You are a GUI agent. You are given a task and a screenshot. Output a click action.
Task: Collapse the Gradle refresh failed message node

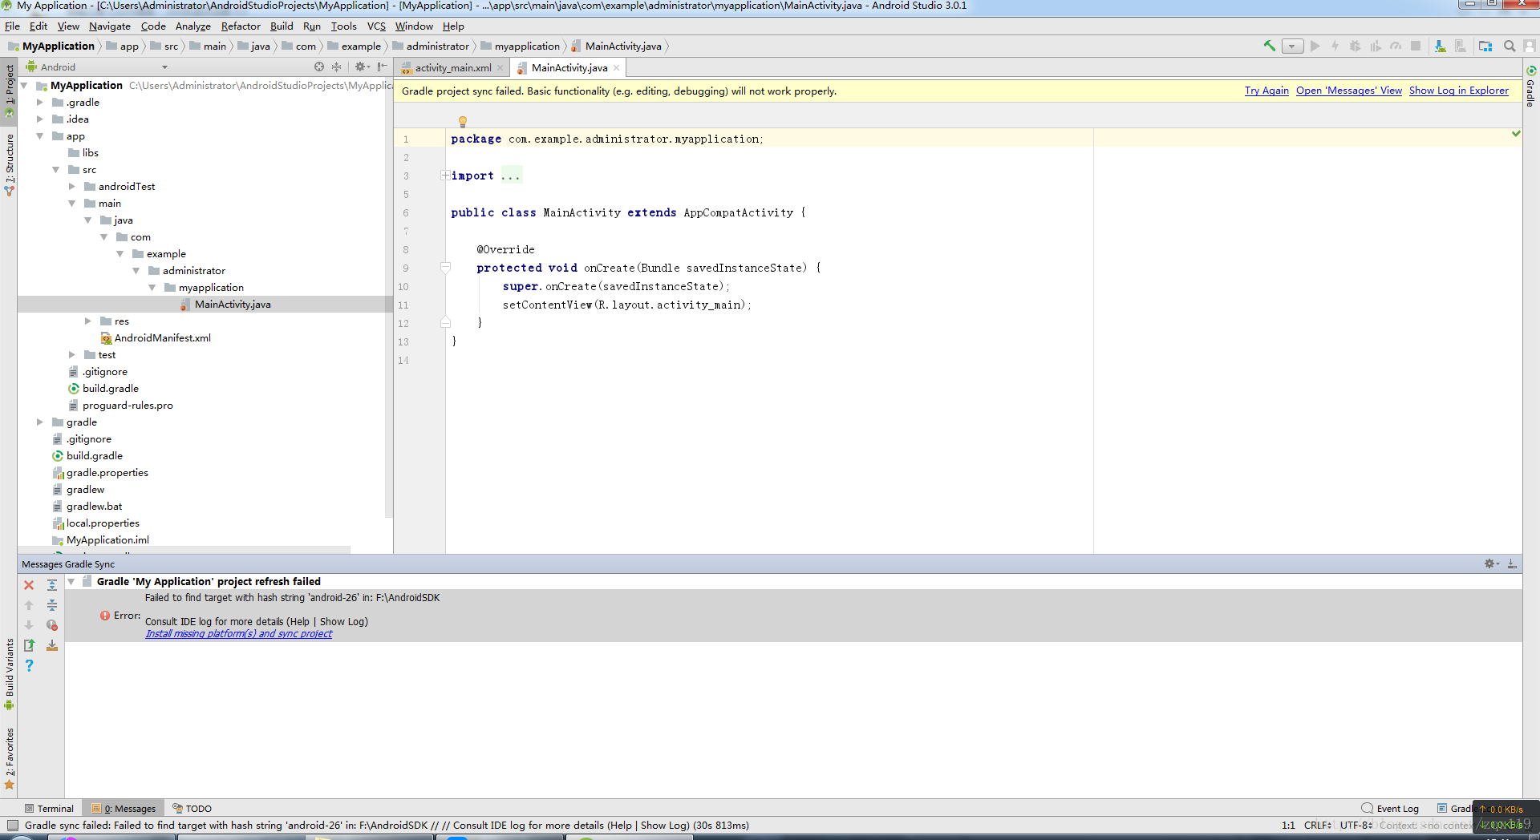(71, 582)
